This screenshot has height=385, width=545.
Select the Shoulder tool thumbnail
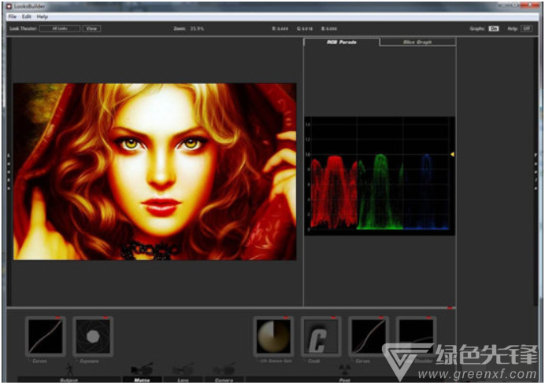(x=416, y=336)
